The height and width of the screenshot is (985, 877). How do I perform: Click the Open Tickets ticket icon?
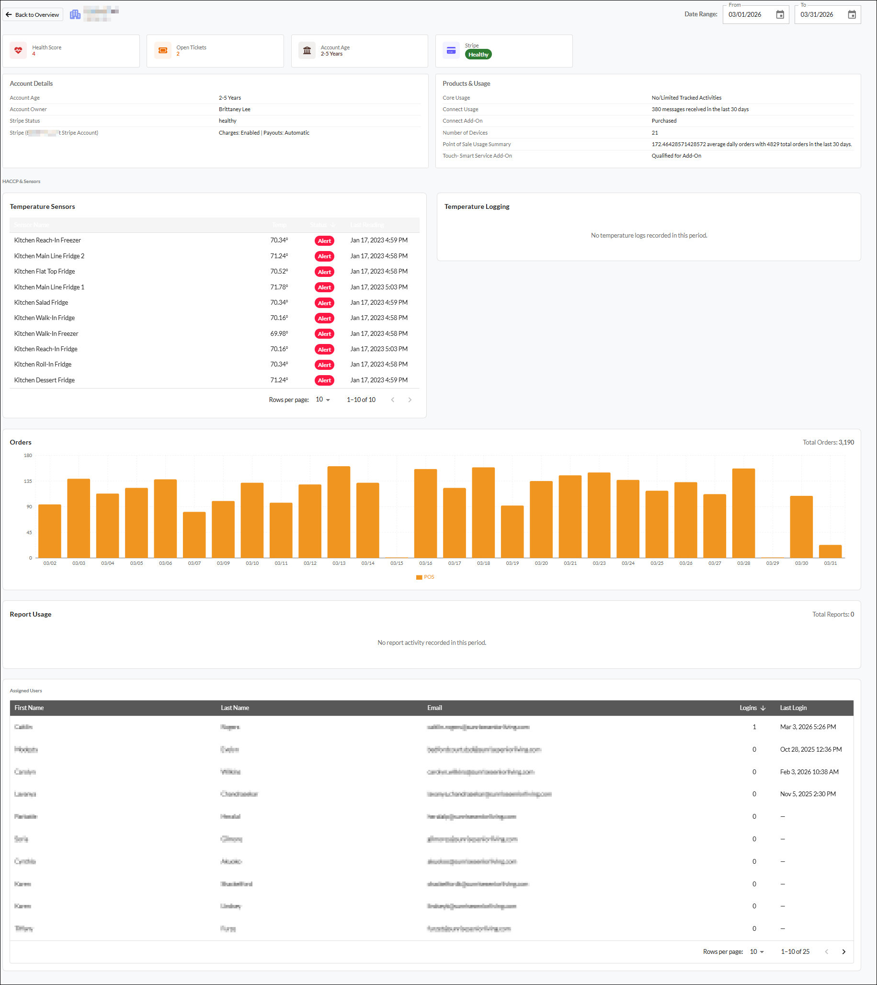click(163, 50)
